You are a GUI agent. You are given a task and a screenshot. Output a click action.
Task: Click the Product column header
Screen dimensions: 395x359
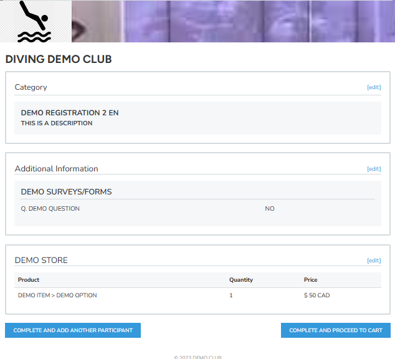click(29, 280)
